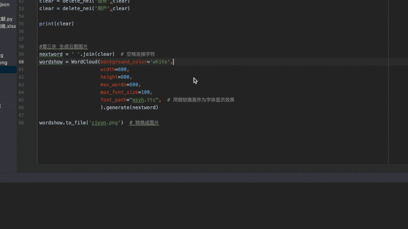408x229 pixels.
Task: Click the 'max_font_size=100,' argument line
Action: coord(126,92)
